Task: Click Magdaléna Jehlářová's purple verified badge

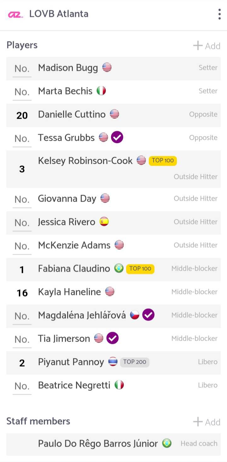Action: coord(148,315)
